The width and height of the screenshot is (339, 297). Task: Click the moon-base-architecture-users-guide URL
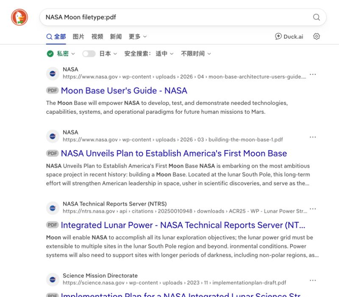click(x=184, y=77)
